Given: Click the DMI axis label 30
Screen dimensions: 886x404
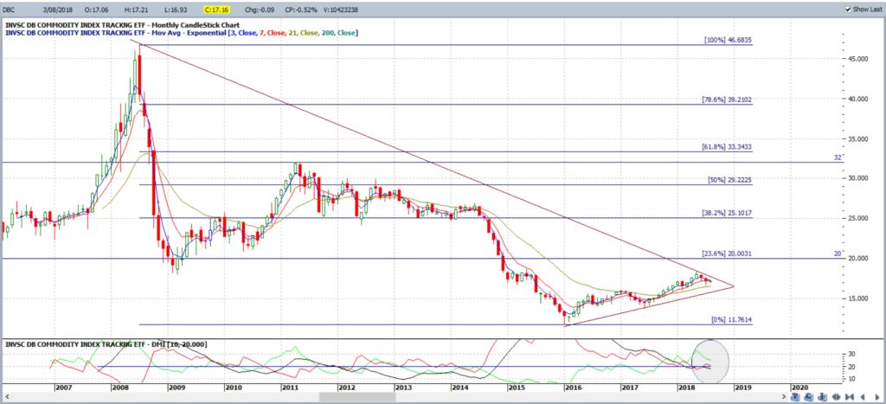Looking at the screenshot, I should 851,355.
